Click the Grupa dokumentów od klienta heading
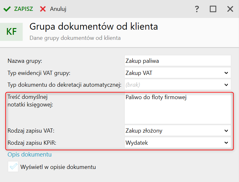Screen dimensions: 239x182 point(94,27)
